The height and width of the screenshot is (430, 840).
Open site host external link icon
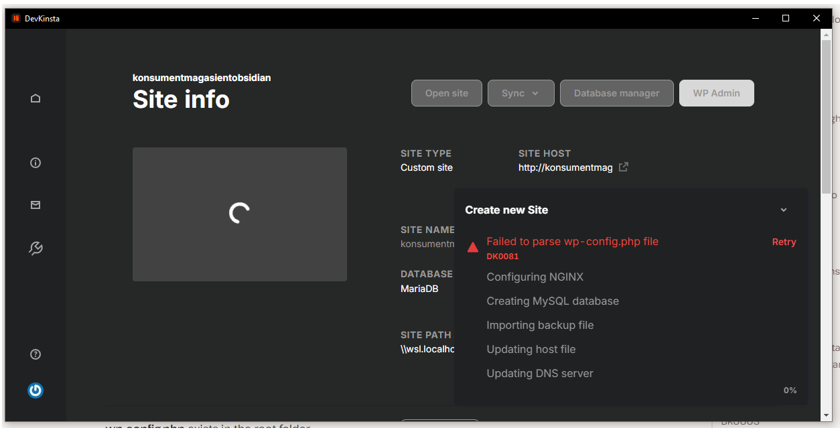click(x=623, y=167)
